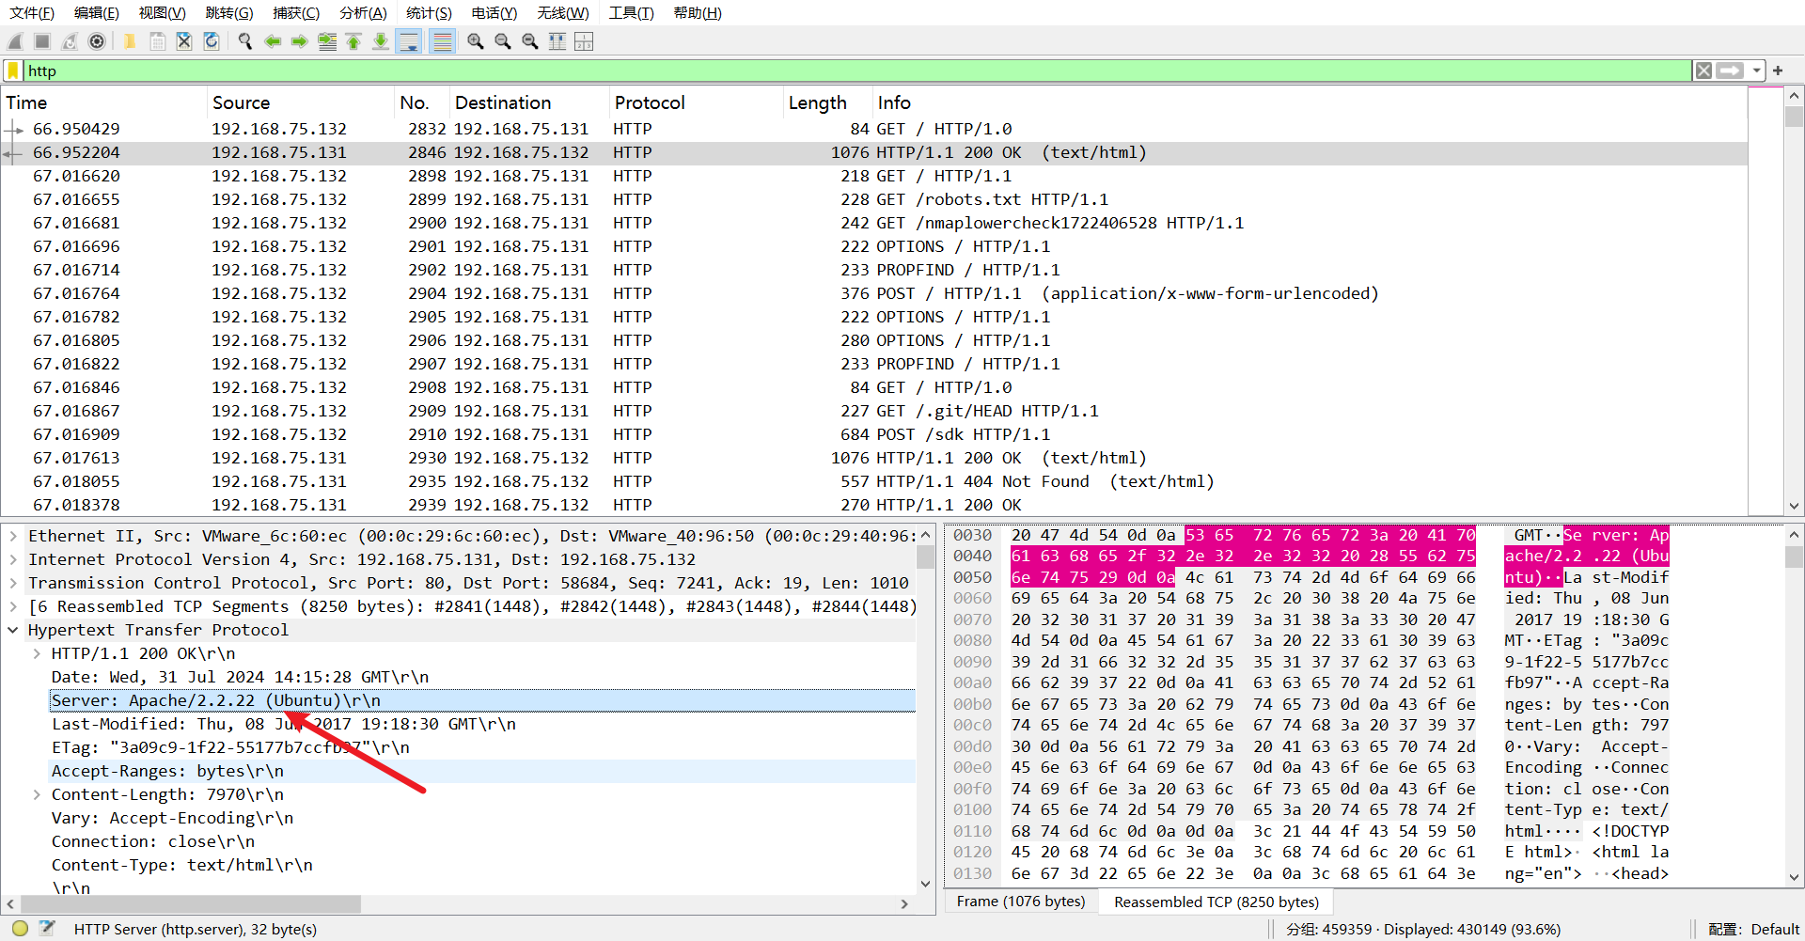This screenshot has height=941, width=1805.
Task: Zoom out of packet text
Action: (503, 41)
